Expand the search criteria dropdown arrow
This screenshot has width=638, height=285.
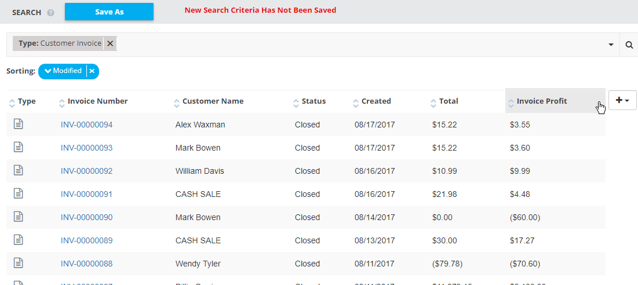[611, 45]
